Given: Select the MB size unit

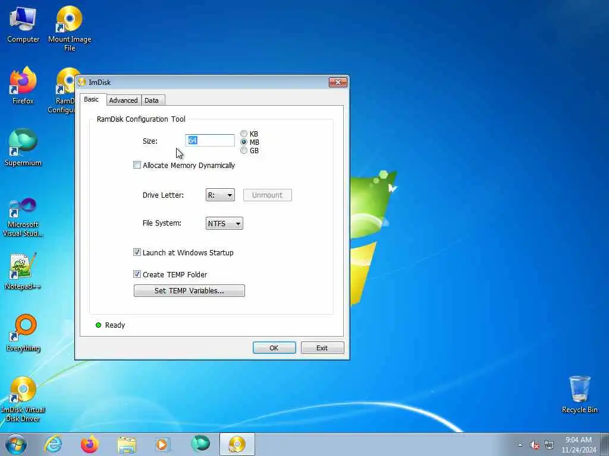Looking at the screenshot, I should 244,142.
